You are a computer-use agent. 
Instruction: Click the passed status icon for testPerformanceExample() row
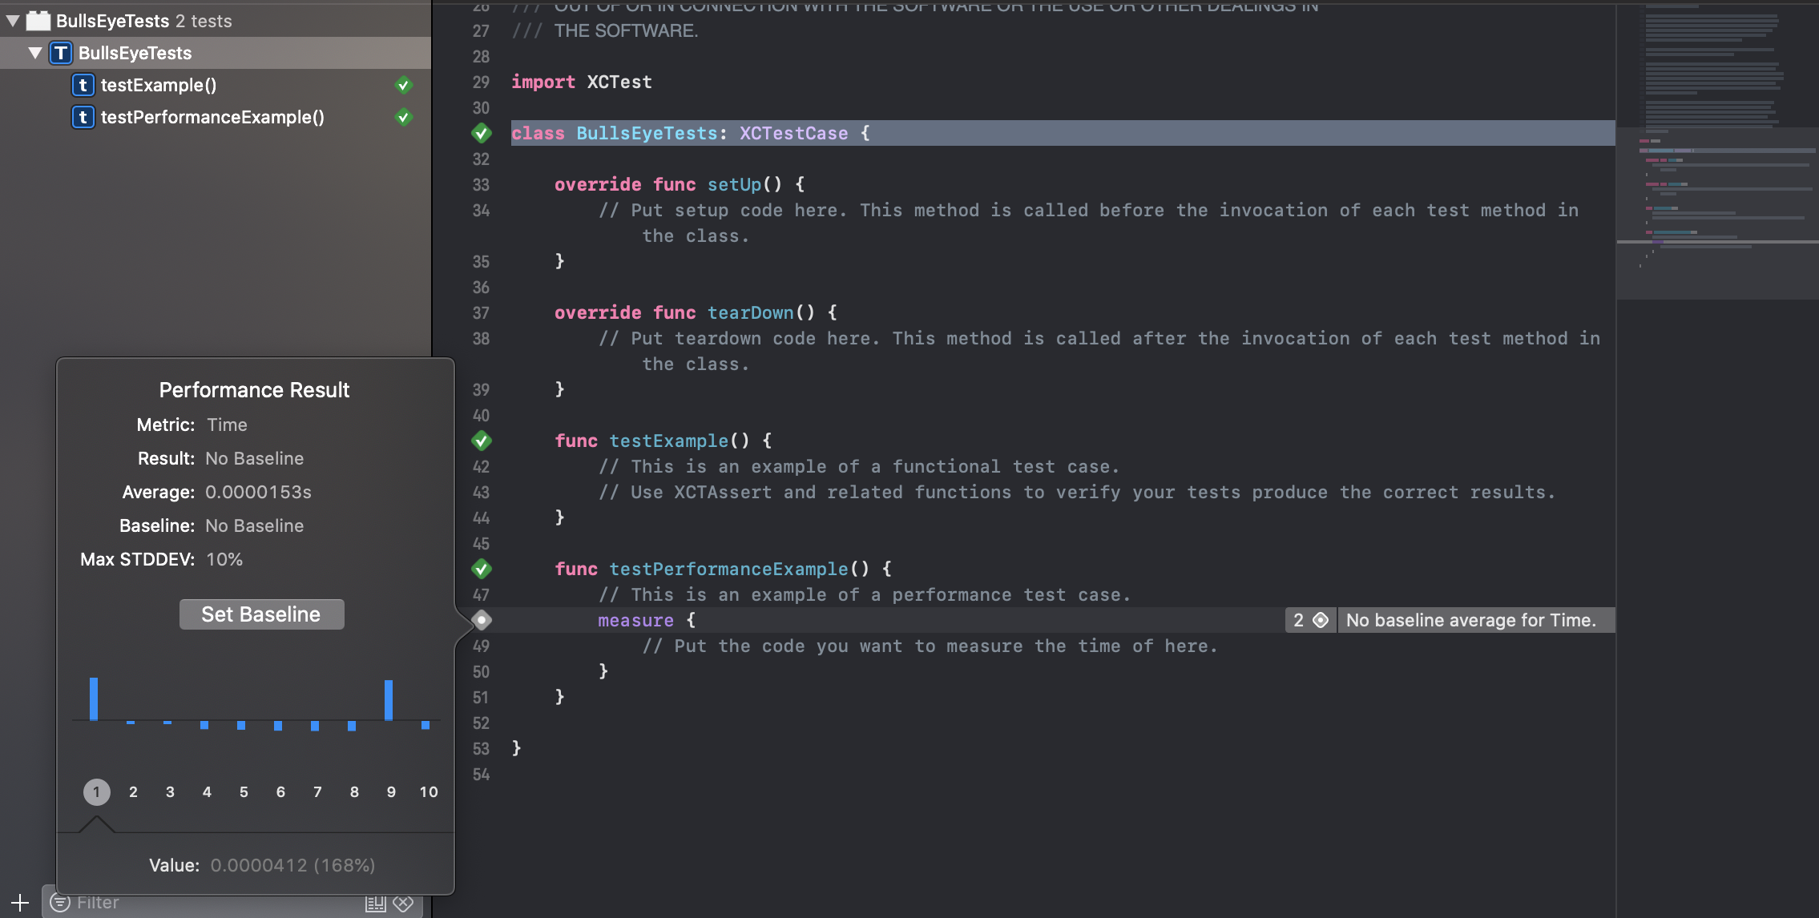click(x=404, y=117)
